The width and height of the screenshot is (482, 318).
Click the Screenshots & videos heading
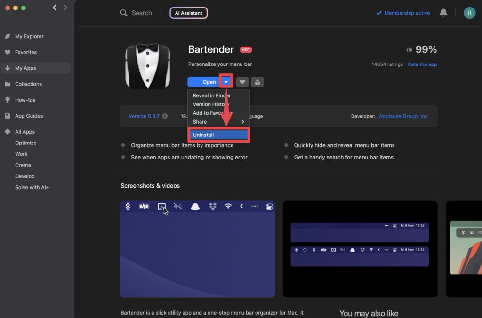pyautogui.click(x=150, y=185)
